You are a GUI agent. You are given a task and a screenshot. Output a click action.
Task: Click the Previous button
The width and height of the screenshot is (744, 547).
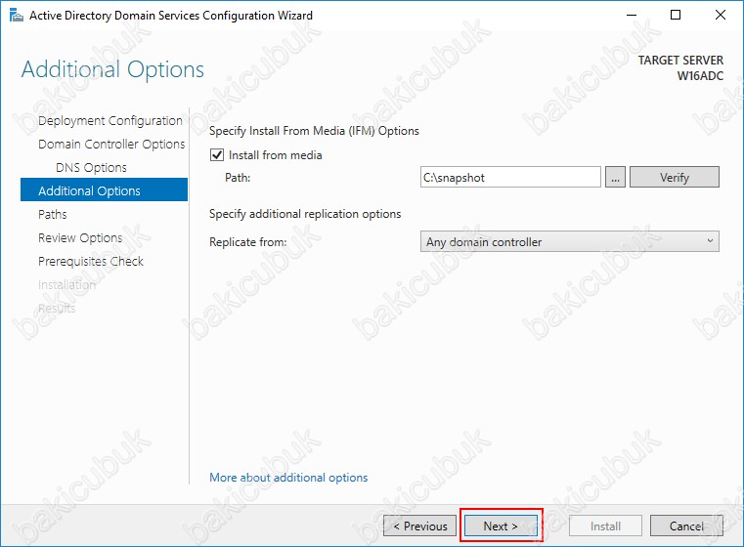pyautogui.click(x=420, y=526)
